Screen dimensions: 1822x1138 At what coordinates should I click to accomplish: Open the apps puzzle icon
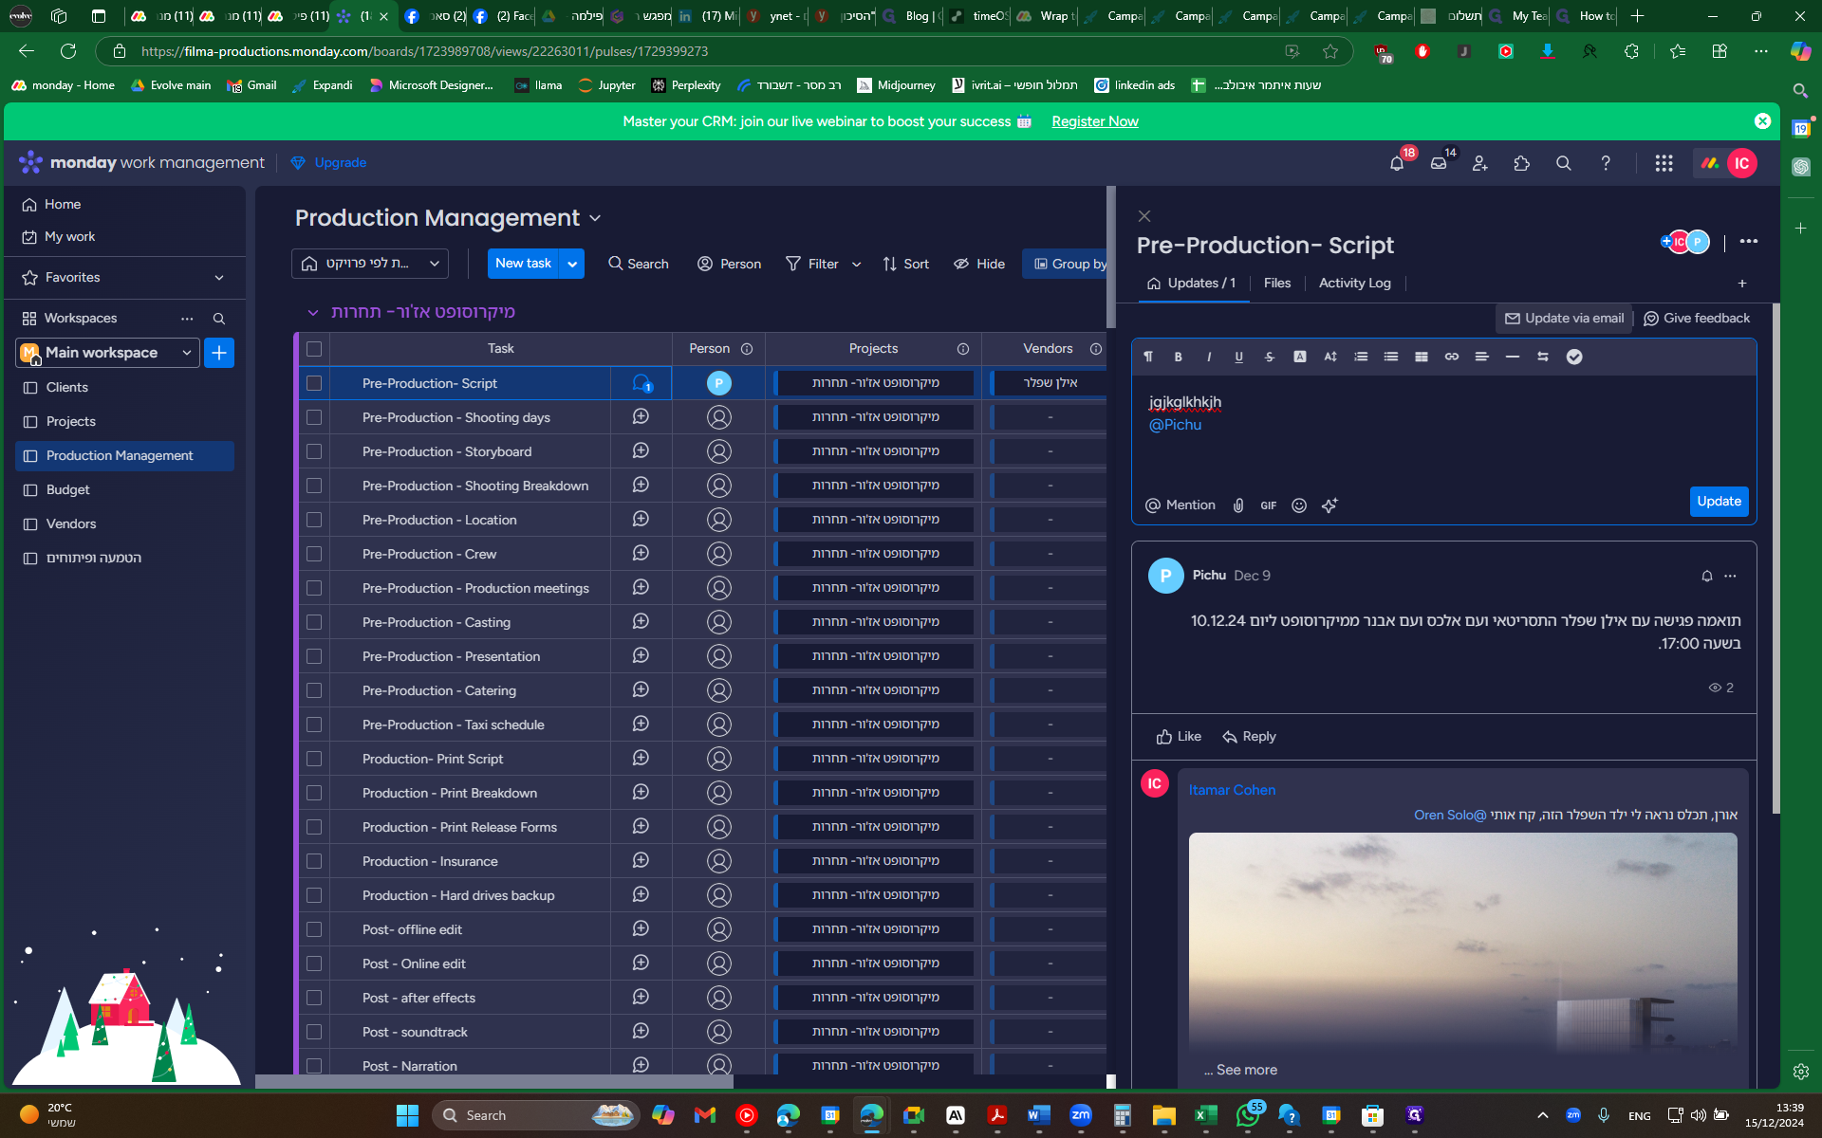tap(1521, 163)
